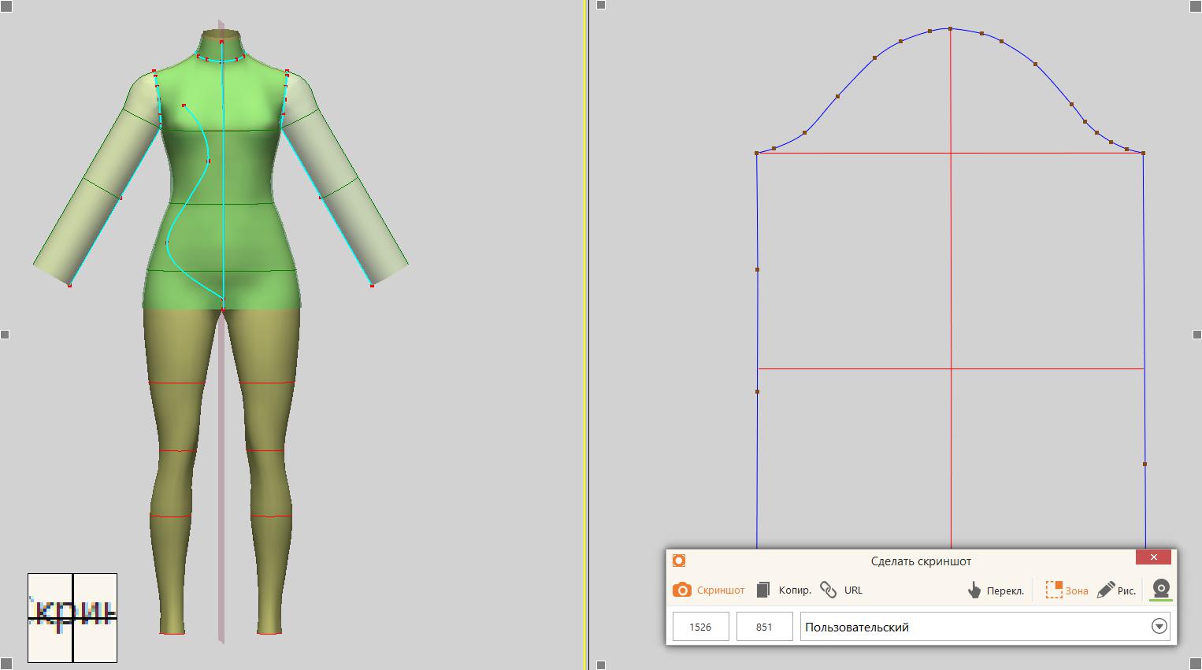Toggle the webcam capture icon
Screen dimensions: 1202x670
pyautogui.click(x=1160, y=589)
